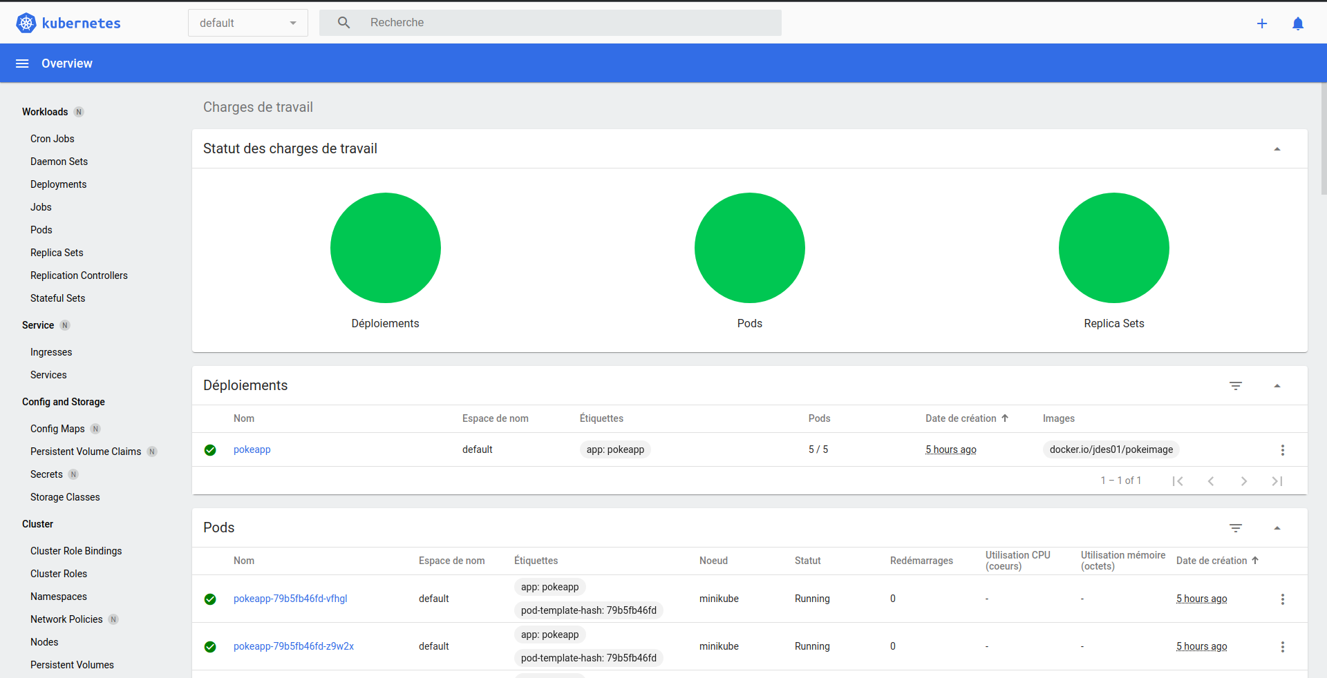The height and width of the screenshot is (678, 1327).
Task: Collapse Statut des charges de travail card
Action: [1277, 149]
